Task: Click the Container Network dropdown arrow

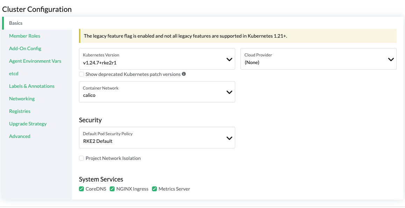Action: pos(230,92)
